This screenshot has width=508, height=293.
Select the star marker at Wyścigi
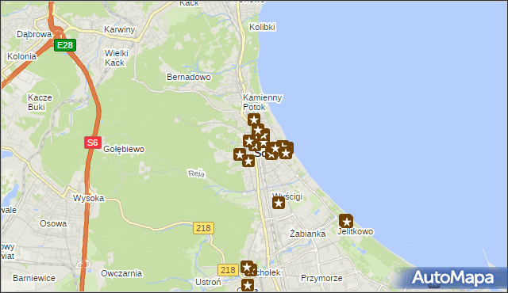point(279,204)
